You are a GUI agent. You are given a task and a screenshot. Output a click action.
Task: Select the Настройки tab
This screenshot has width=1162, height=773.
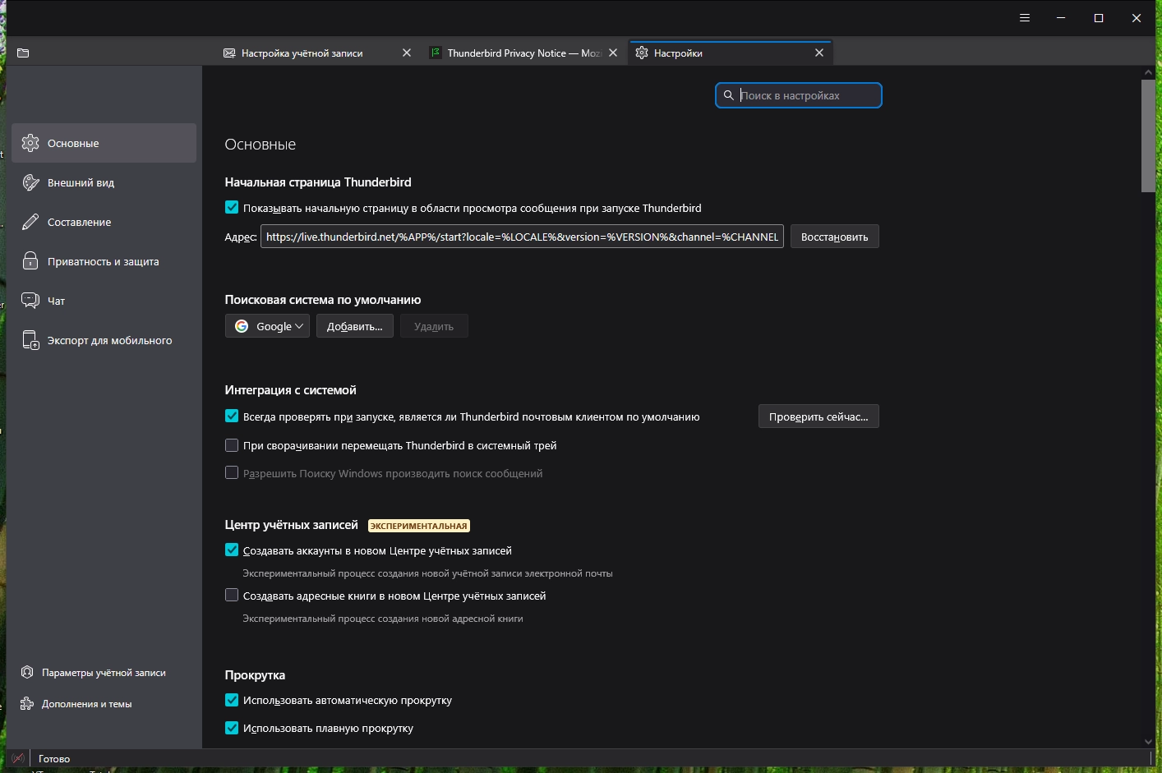click(x=731, y=53)
